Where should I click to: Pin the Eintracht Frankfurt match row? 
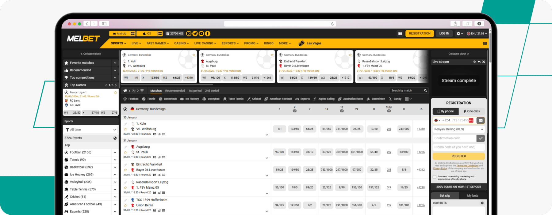(x=125, y=165)
